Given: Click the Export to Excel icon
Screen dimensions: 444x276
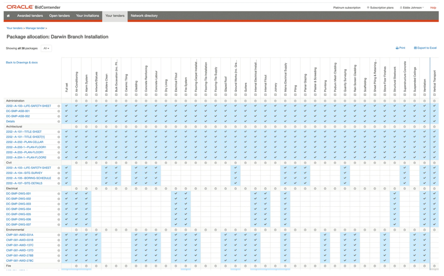Looking at the screenshot, I should point(425,48).
